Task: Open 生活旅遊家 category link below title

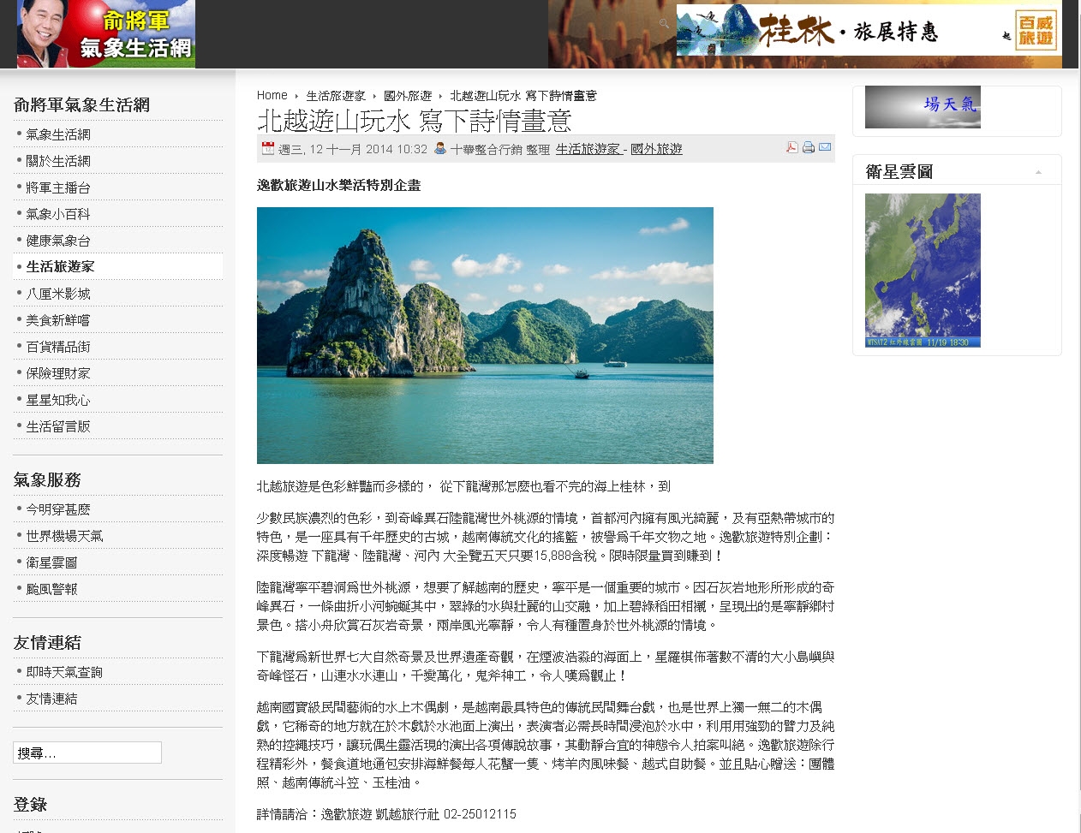Action: tap(588, 149)
